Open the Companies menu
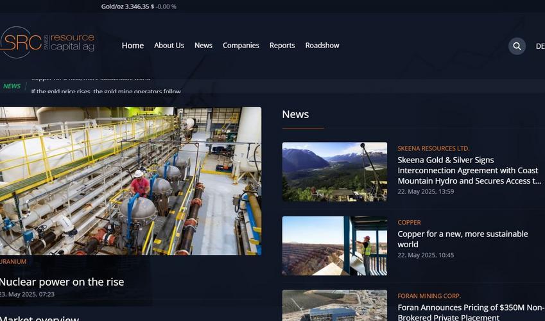Screen dimensions: 545x321 click(x=241, y=46)
